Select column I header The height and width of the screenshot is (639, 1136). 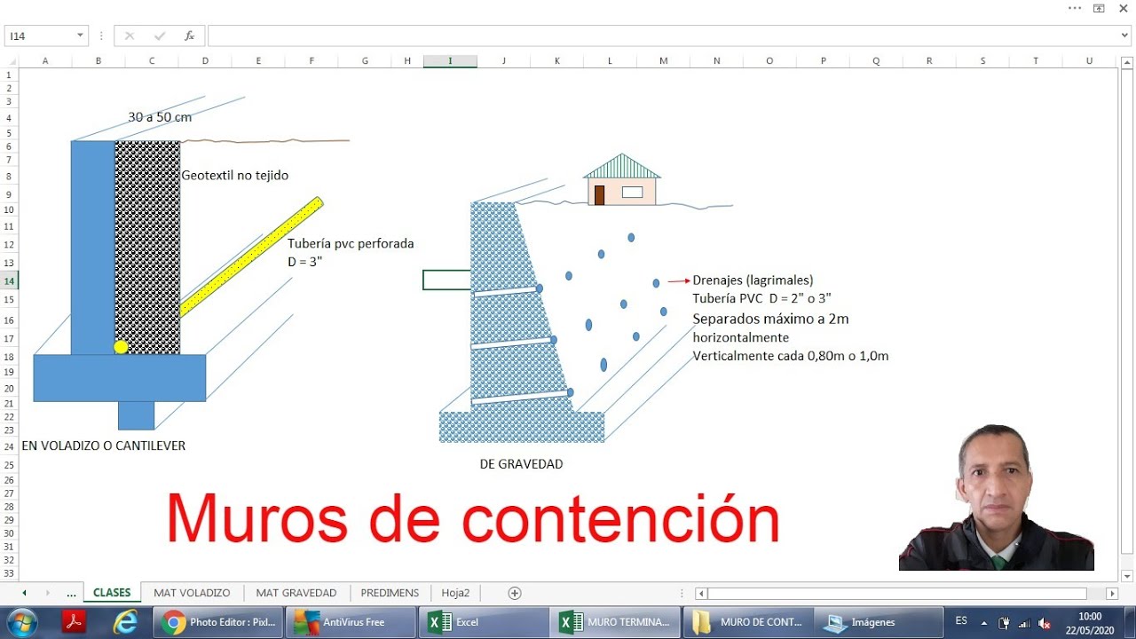tap(450, 61)
